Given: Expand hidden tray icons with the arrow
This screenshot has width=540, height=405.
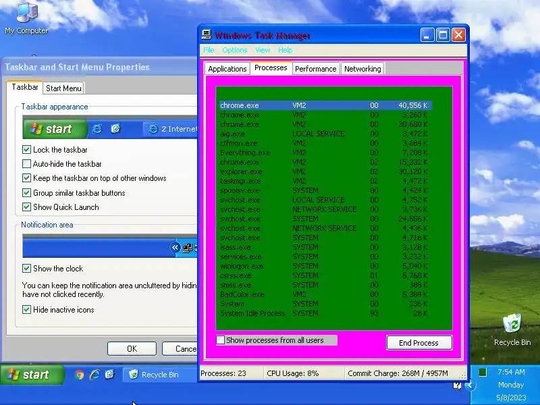Looking at the screenshot, I should (470, 385).
